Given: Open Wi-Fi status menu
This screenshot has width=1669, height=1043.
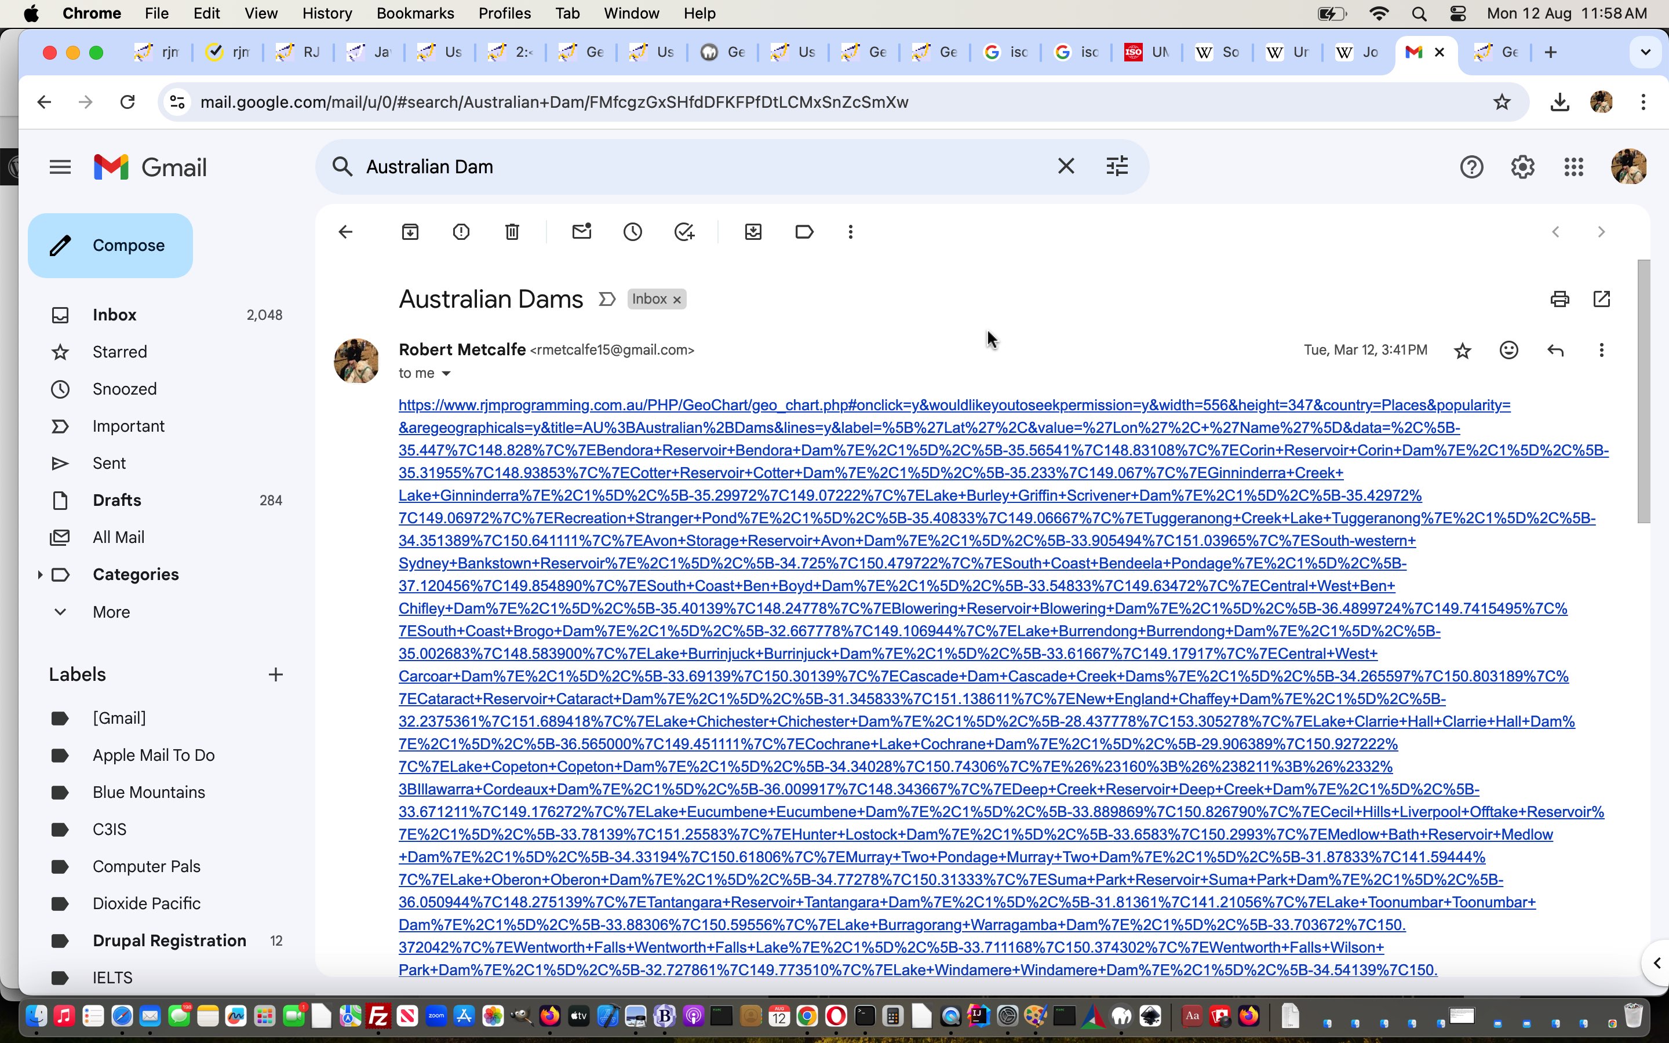Looking at the screenshot, I should click(1379, 13).
